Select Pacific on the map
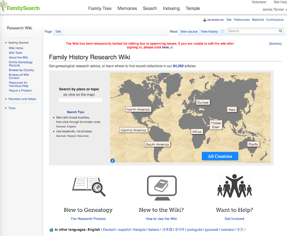This screenshot has width=287, height=236. tap(253, 144)
